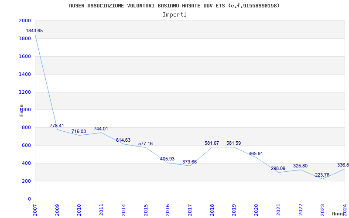Viewport: 349px width, 218px height.
Task: Select the 223.76 data point label
Action: click(x=322, y=175)
